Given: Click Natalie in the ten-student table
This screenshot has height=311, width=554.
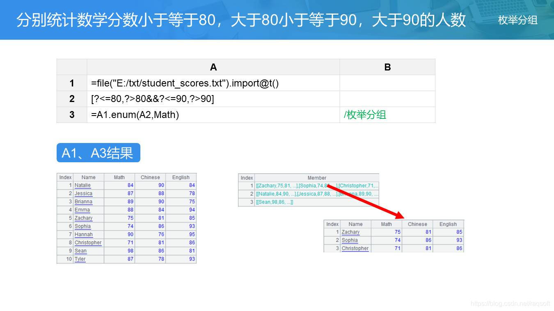Looking at the screenshot, I should (82, 185).
